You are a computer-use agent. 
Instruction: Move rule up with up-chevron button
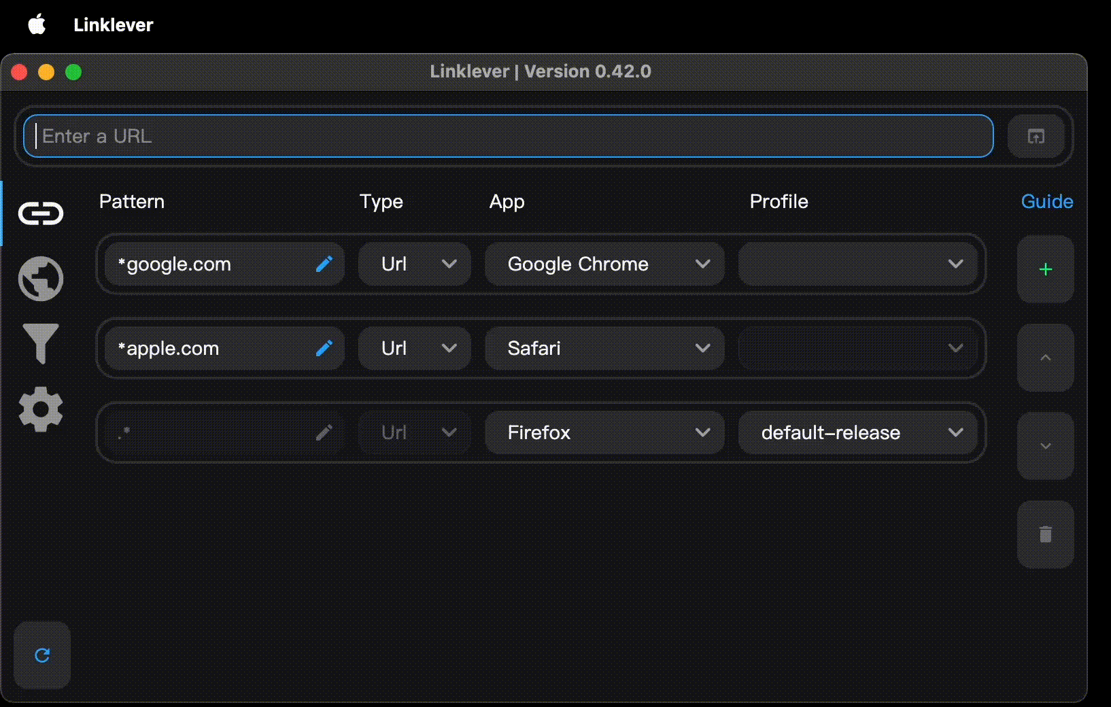(1045, 358)
